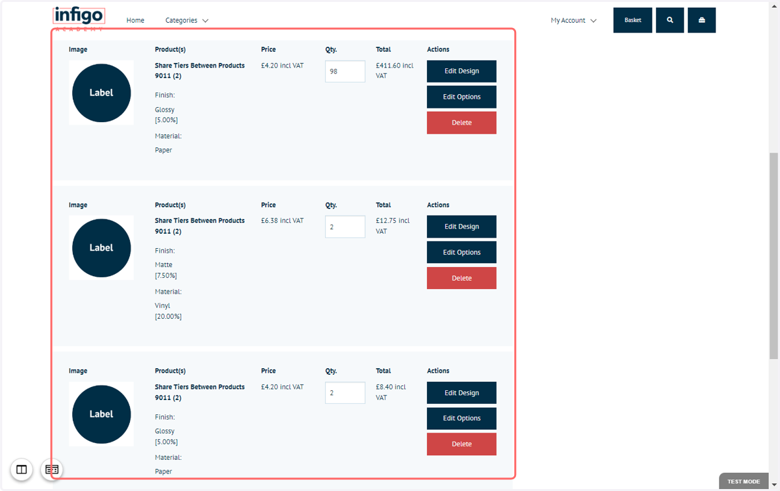Focus the quantity field showing 98
The width and height of the screenshot is (780, 491).
[x=345, y=71]
